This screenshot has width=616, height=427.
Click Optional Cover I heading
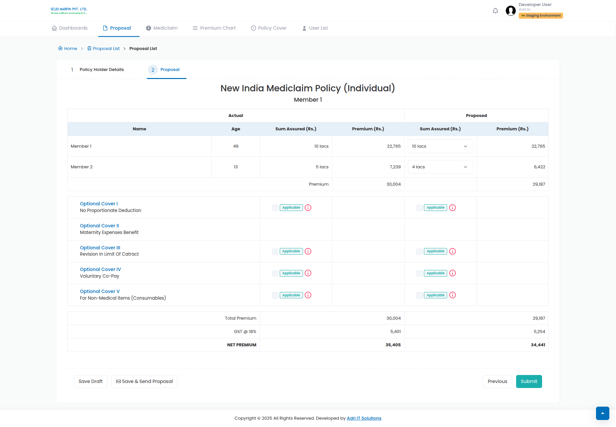[99, 204]
